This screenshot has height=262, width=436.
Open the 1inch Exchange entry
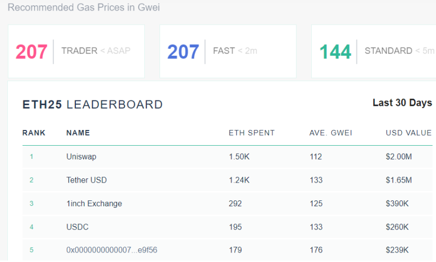click(94, 204)
